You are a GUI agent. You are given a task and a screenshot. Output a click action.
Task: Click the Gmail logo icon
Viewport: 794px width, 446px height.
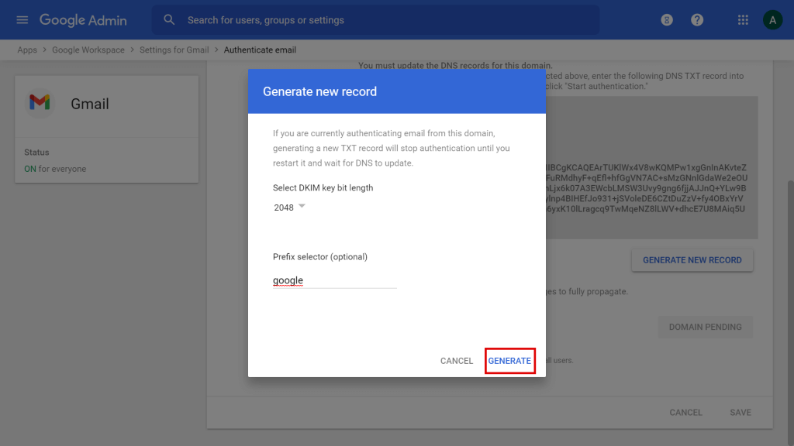(x=40, y=103)
